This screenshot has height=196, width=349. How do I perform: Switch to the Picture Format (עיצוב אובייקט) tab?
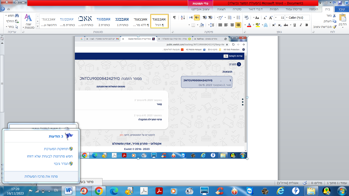pyautogui.click(x=200, y=9)
